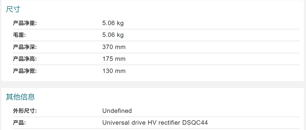Viewport: 306px width, 130px height.
Task: Click the 外形尺寸 table row
Action: [156, 111]
